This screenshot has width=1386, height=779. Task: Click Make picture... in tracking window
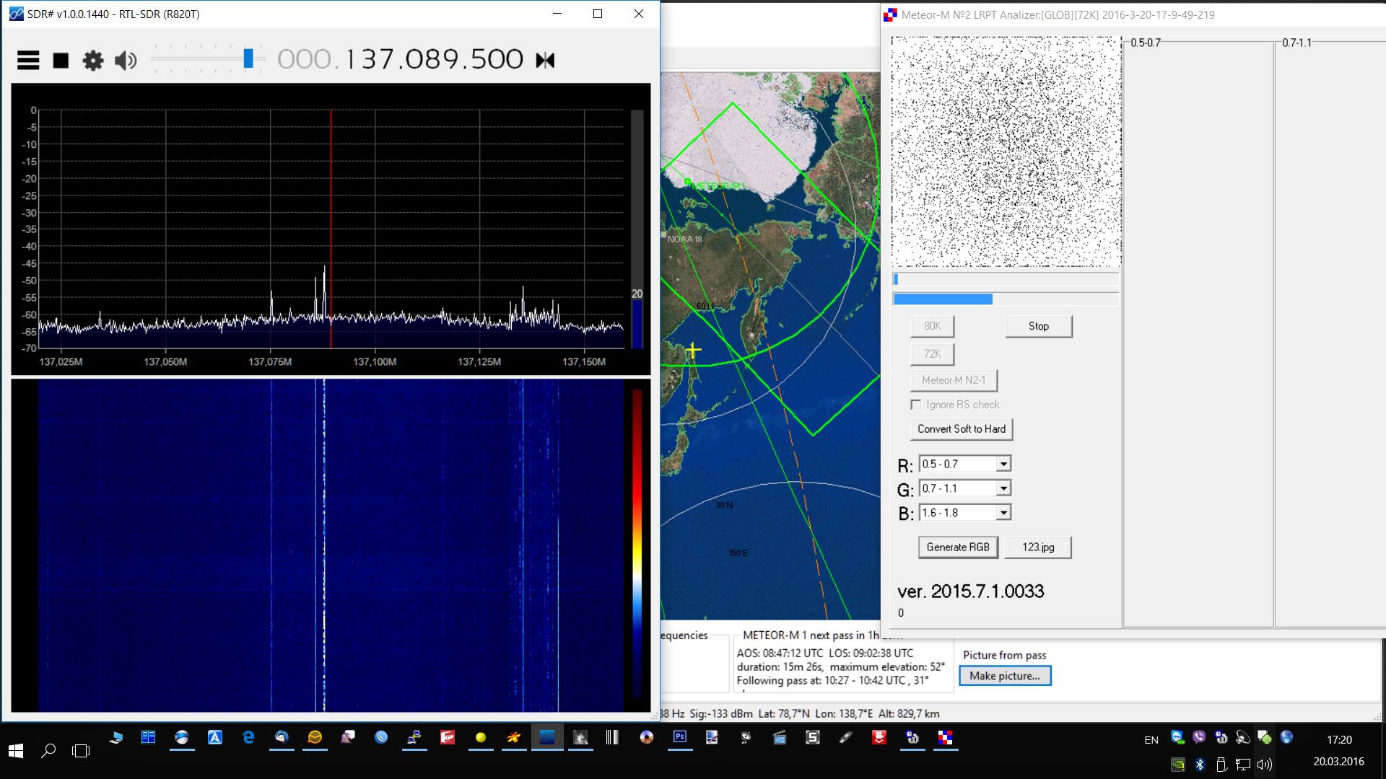(1004, 676)
